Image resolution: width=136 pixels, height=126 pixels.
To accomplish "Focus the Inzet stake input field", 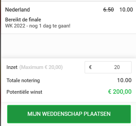I will pos(108,67).
